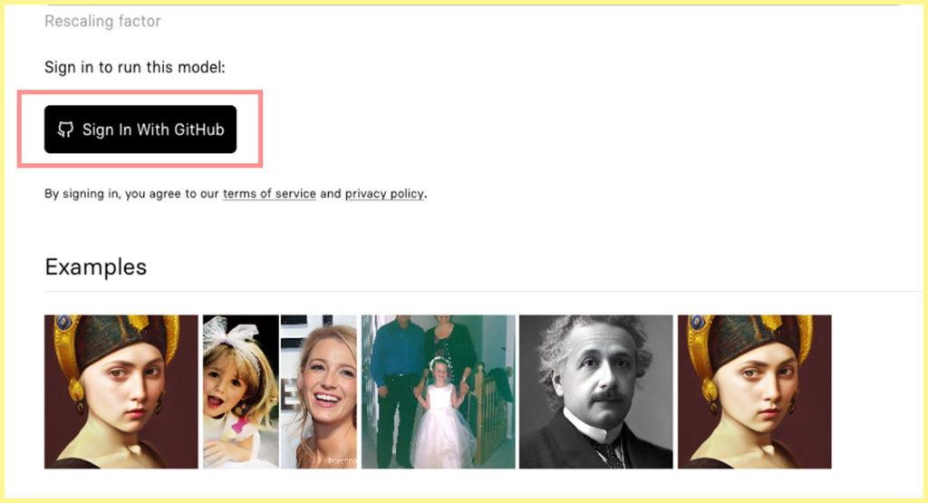
Task: Click the Sign In With GitHub button
Action: coord(140,130)
